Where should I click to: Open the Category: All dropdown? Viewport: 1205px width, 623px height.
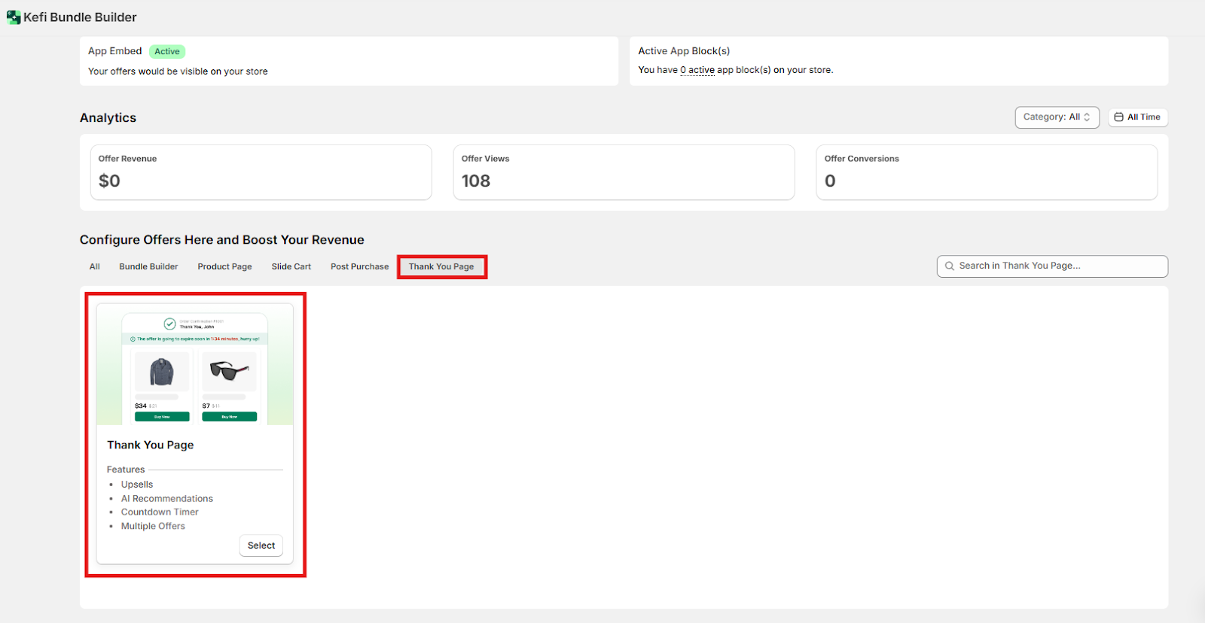[x=1056, y=117]
